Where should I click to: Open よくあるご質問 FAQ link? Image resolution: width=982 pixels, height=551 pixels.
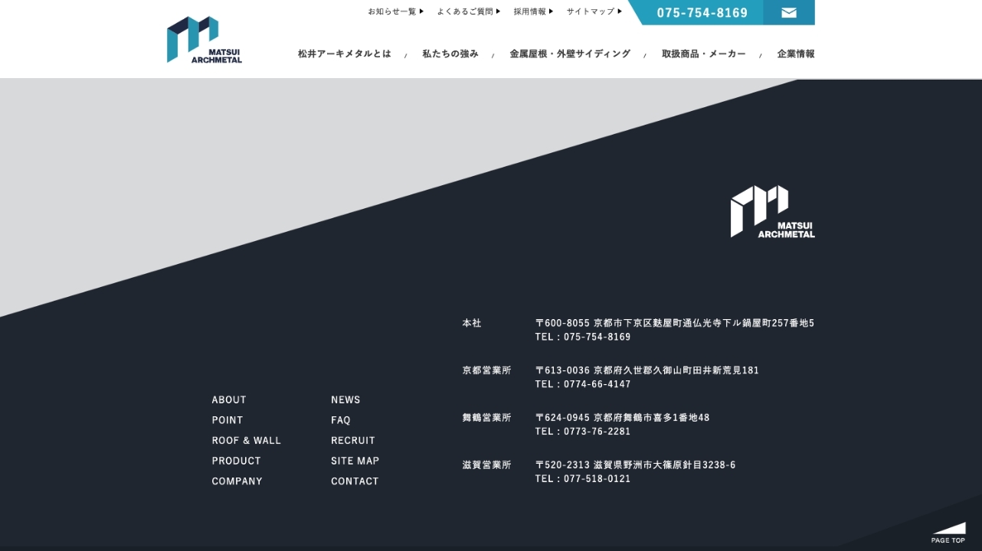point(468,11)
